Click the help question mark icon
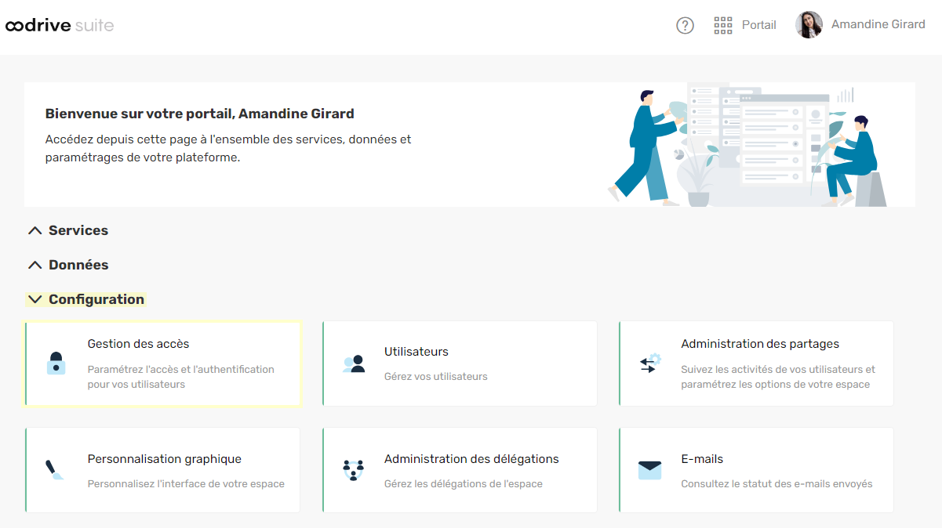This screenshot has height=528, width=942. (685, 25)
